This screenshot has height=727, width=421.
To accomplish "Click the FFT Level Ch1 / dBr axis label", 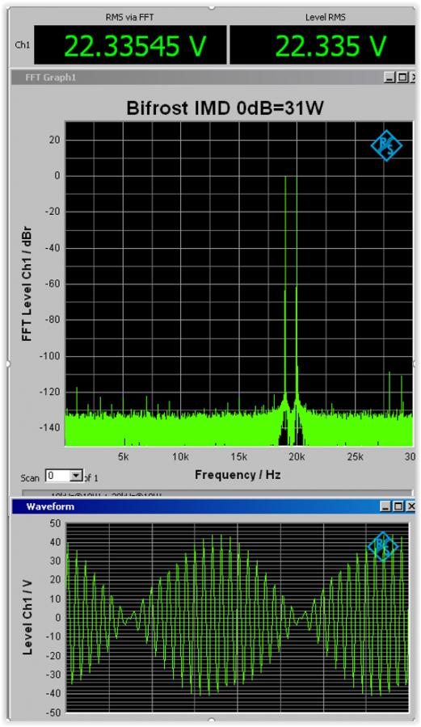I will 27,284.
